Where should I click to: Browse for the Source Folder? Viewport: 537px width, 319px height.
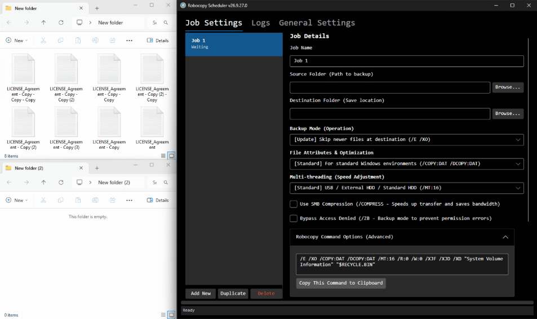(x=508, y=87)
